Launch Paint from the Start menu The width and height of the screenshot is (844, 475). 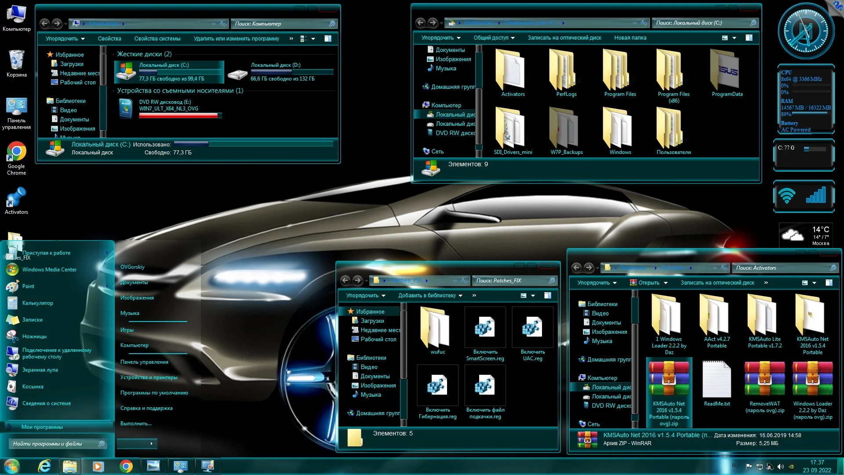(28, 286)
